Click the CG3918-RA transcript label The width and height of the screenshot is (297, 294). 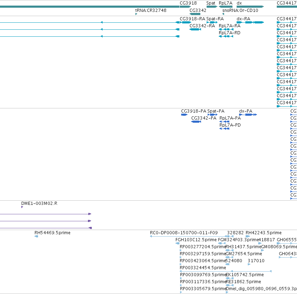coord(192,19)
